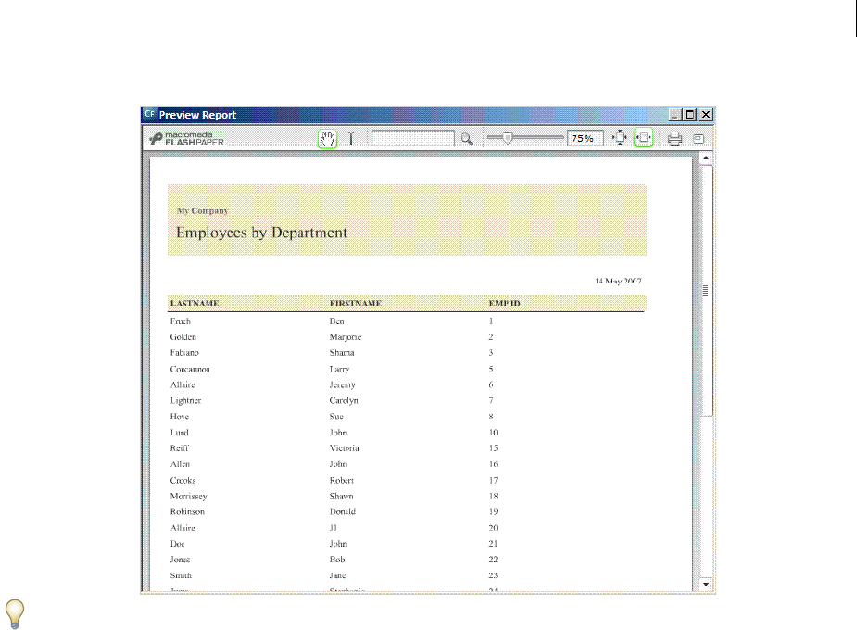The image size is (857, 630).
Task: Click the EMP ID column header
Action: (x=504, y=303)
